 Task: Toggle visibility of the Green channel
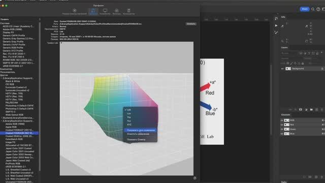pos(282,129)
